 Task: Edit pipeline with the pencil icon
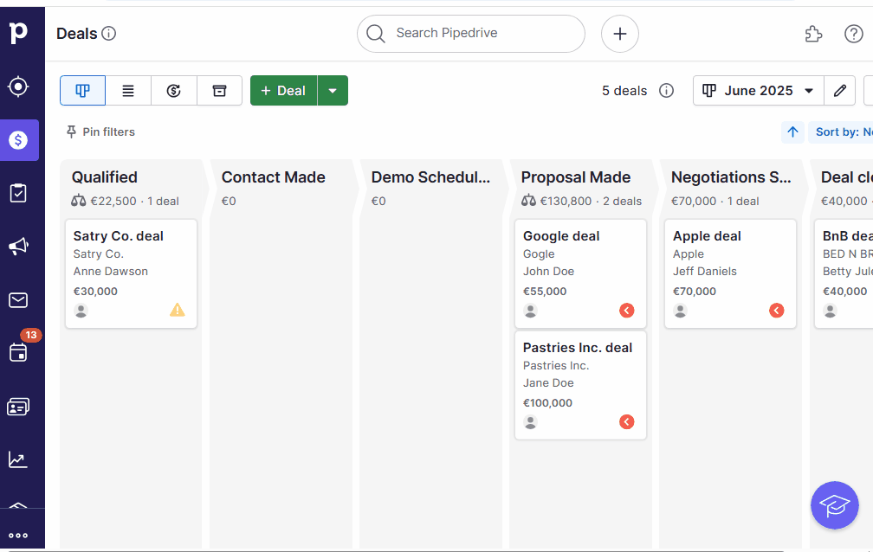point(839,90)
